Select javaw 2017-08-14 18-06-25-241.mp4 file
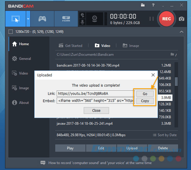 (85, 124)
